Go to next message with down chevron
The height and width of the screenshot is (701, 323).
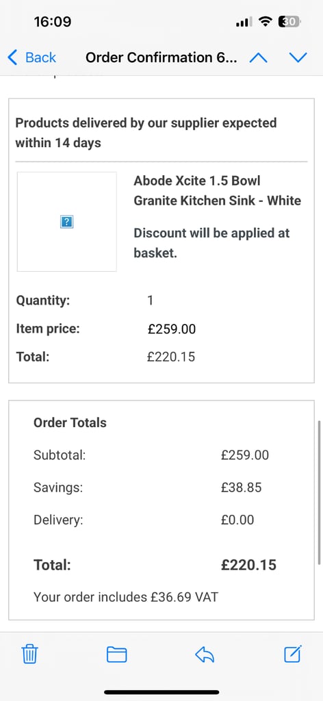[x=298, y=58]
